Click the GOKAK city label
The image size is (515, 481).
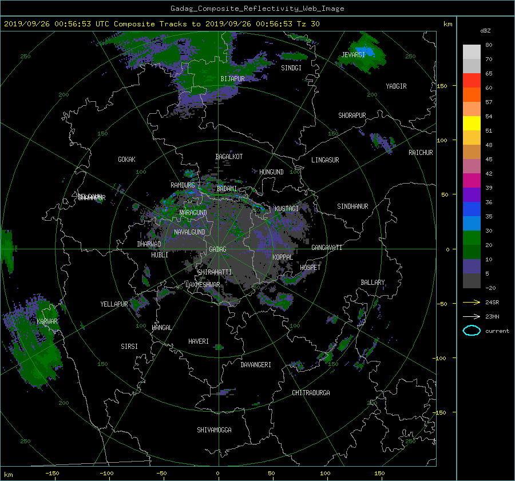pyautogui.click(x=126, y=160)
